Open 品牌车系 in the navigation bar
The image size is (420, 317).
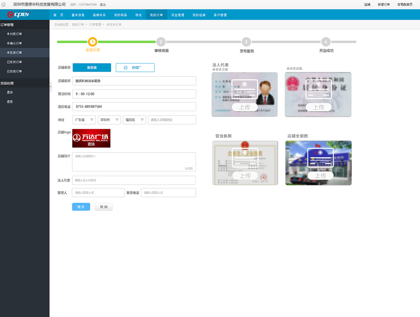(x=99, y=15)
